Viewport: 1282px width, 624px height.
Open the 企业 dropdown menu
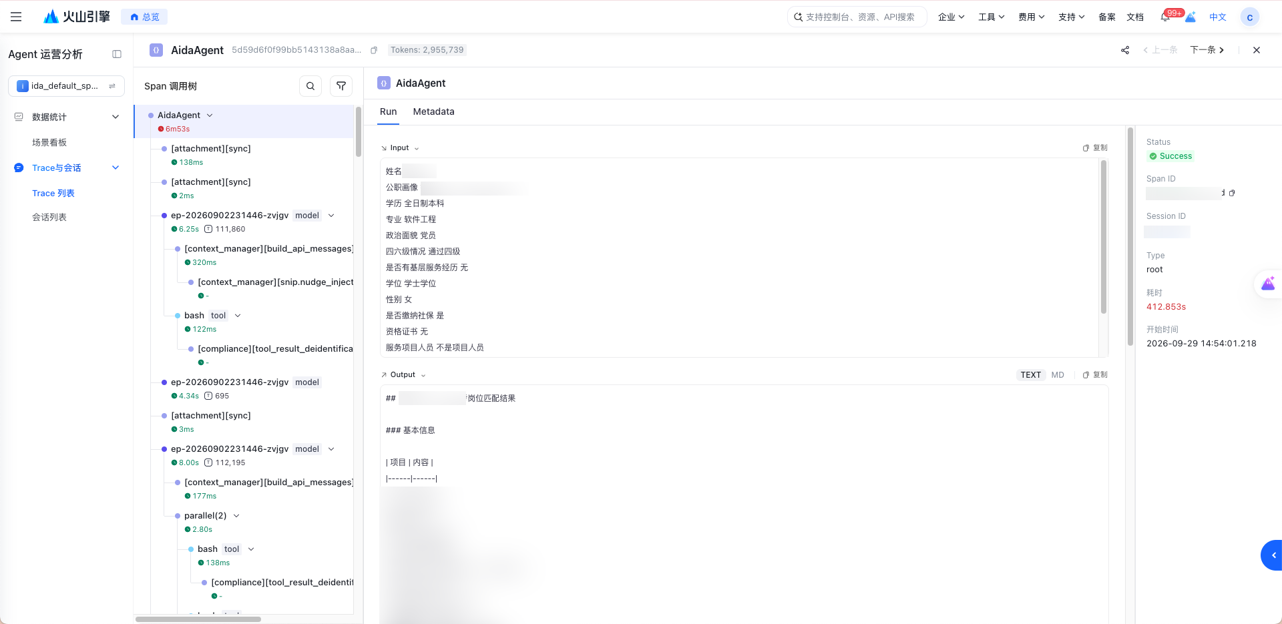pyautogui.click(x=951, y=17)
